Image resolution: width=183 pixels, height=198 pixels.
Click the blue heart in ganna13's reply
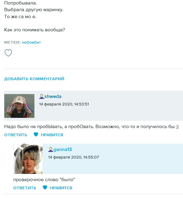(x=45, y=187)
